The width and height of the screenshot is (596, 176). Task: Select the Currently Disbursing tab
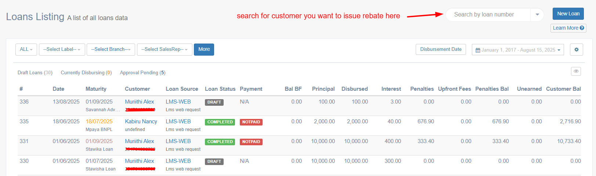[x=86, y=73]
